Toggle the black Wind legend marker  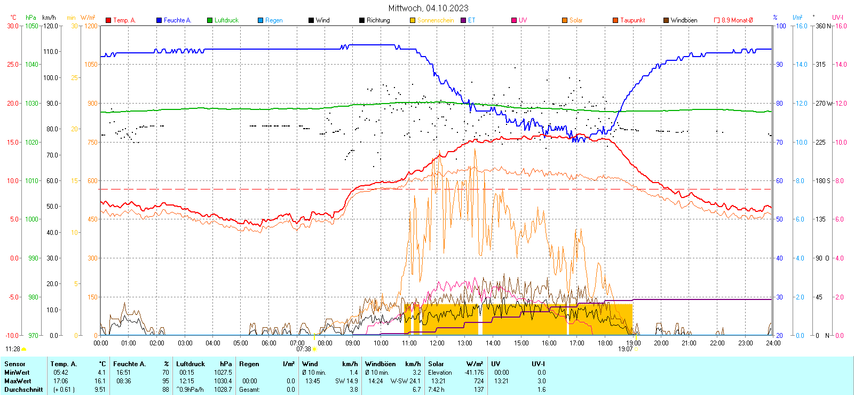(x=311, y=20)
